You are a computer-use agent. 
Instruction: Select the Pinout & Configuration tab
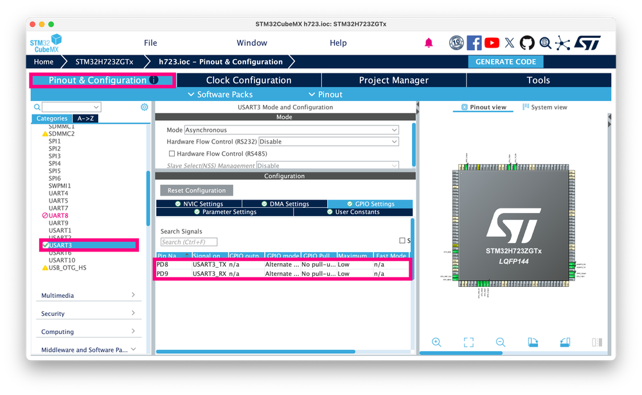coord(103,80)
